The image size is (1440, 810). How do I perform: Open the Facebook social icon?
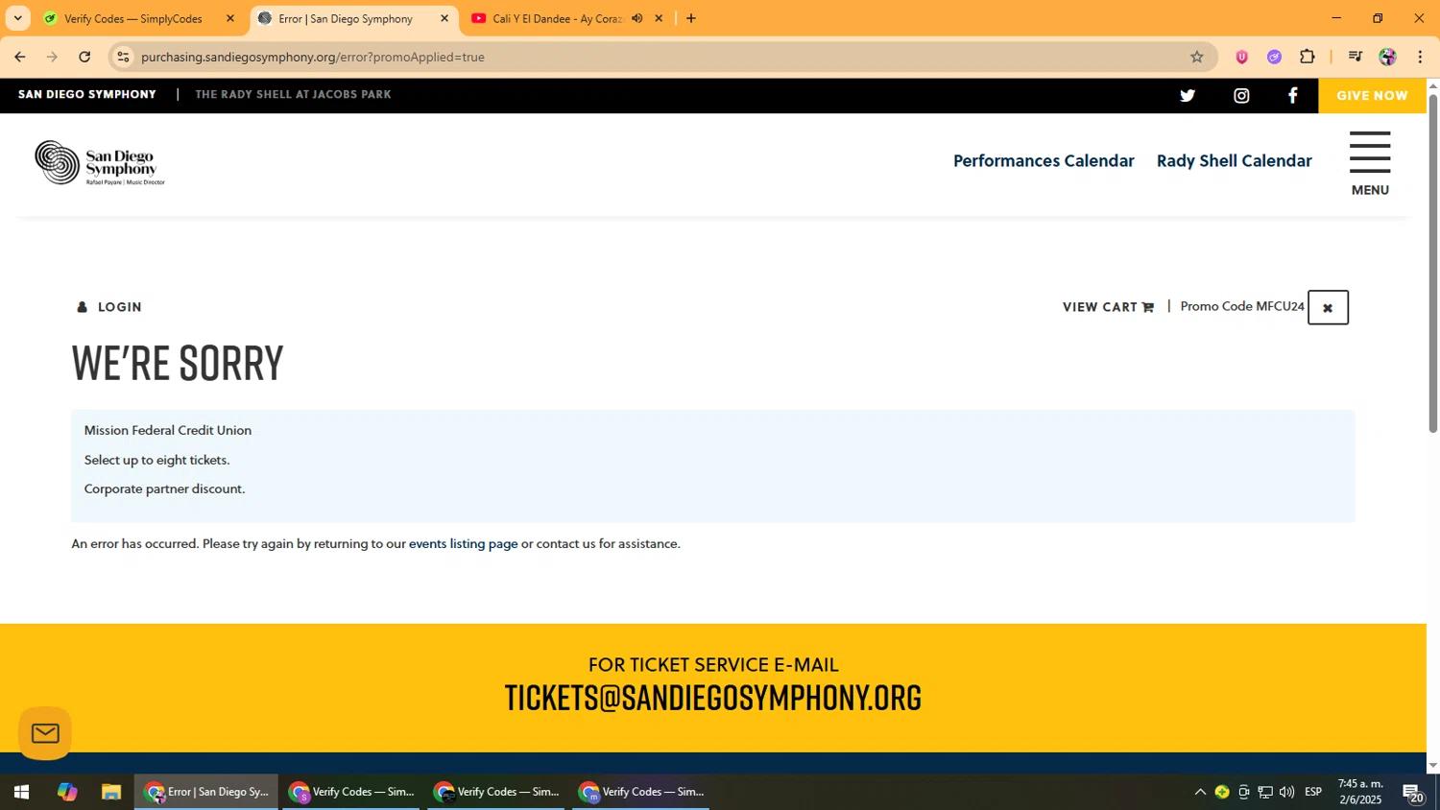click(x=1293, y=95)
